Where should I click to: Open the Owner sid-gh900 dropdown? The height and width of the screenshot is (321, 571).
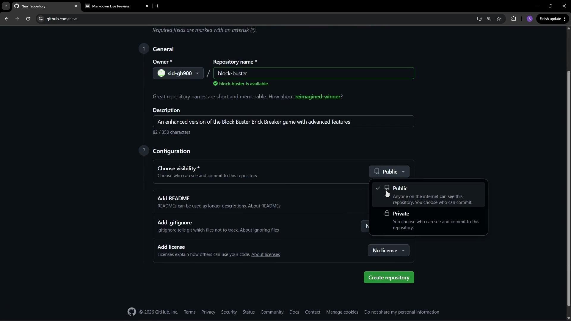click(x=178, y=73)
